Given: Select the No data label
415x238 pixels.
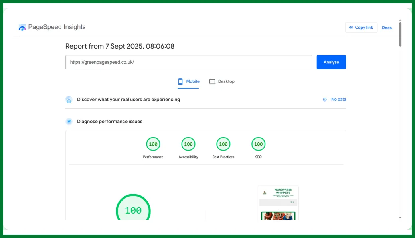Looking at the screenshot, I should [x=338, y=100].
